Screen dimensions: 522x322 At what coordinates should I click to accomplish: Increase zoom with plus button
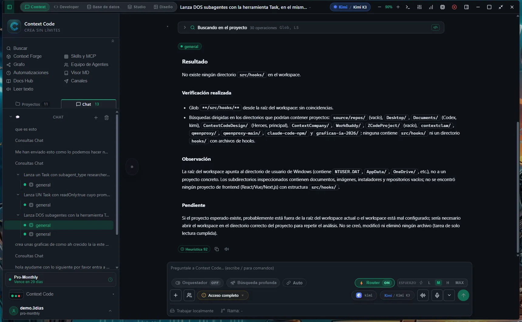tap(398, 7)
